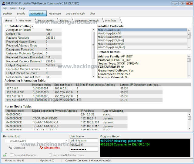This screenshot has width=194, height=164.
Task: Click the Output Requests row
Action: click(x=33, y=65)
